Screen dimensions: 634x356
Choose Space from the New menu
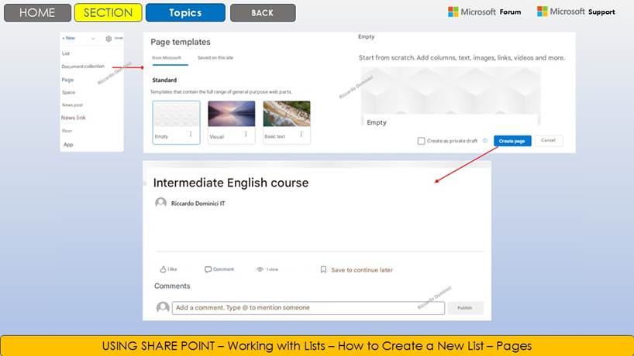tap(68, 92)
